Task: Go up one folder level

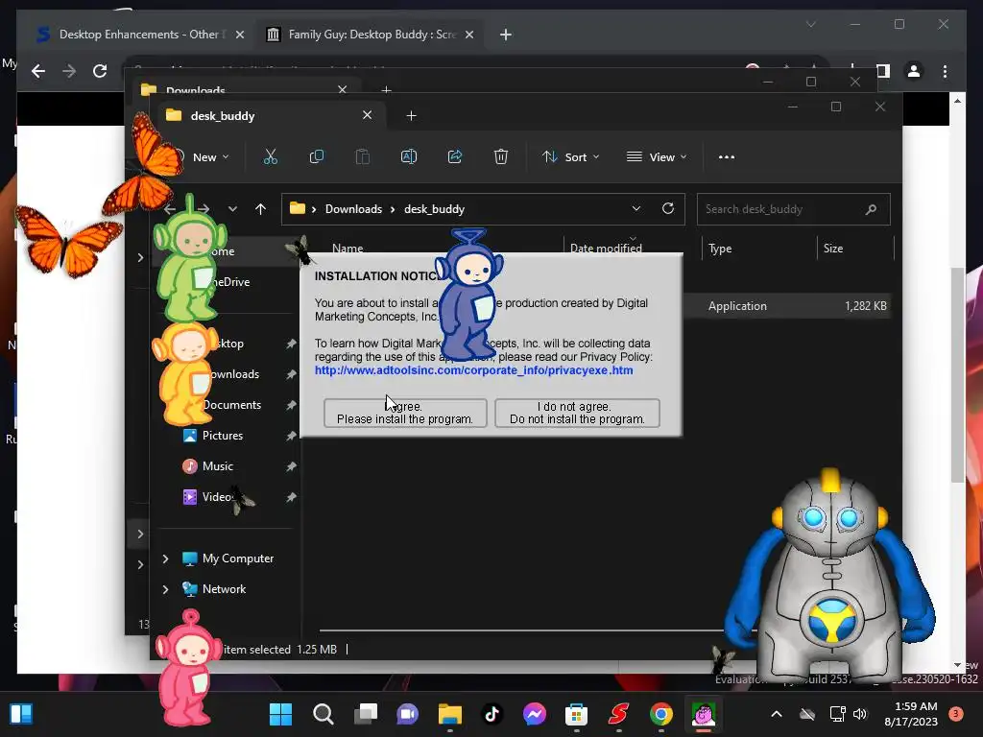Action: 260,209
